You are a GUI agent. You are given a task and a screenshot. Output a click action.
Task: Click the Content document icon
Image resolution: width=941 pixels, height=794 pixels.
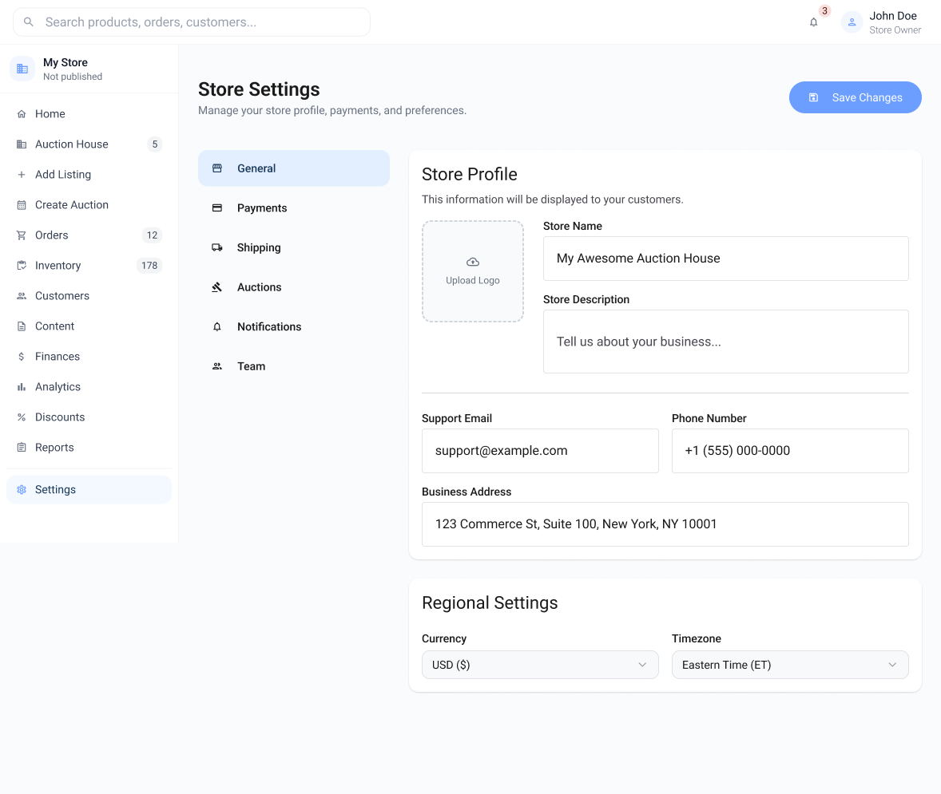(x=22, y=326)
